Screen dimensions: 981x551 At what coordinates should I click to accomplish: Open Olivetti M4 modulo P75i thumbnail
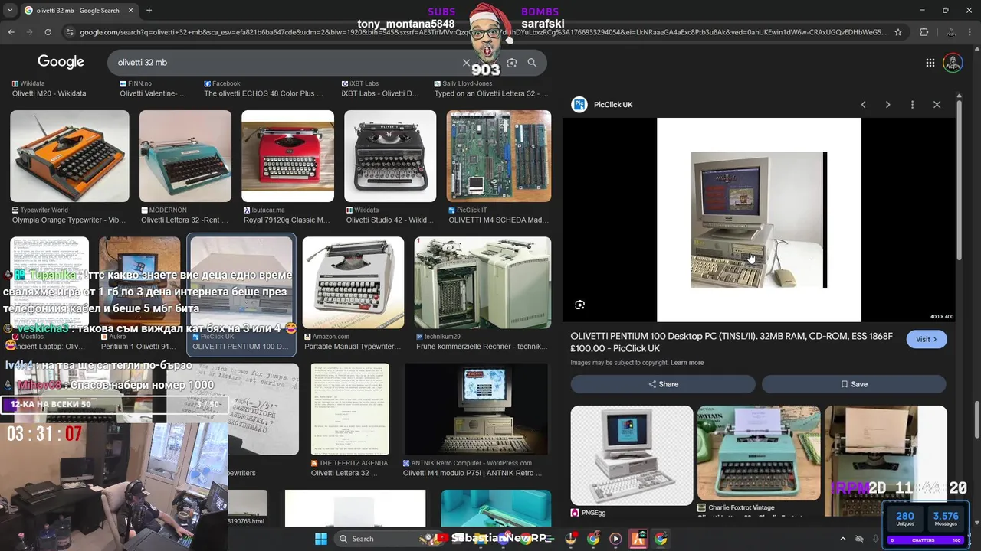[477, 409]
